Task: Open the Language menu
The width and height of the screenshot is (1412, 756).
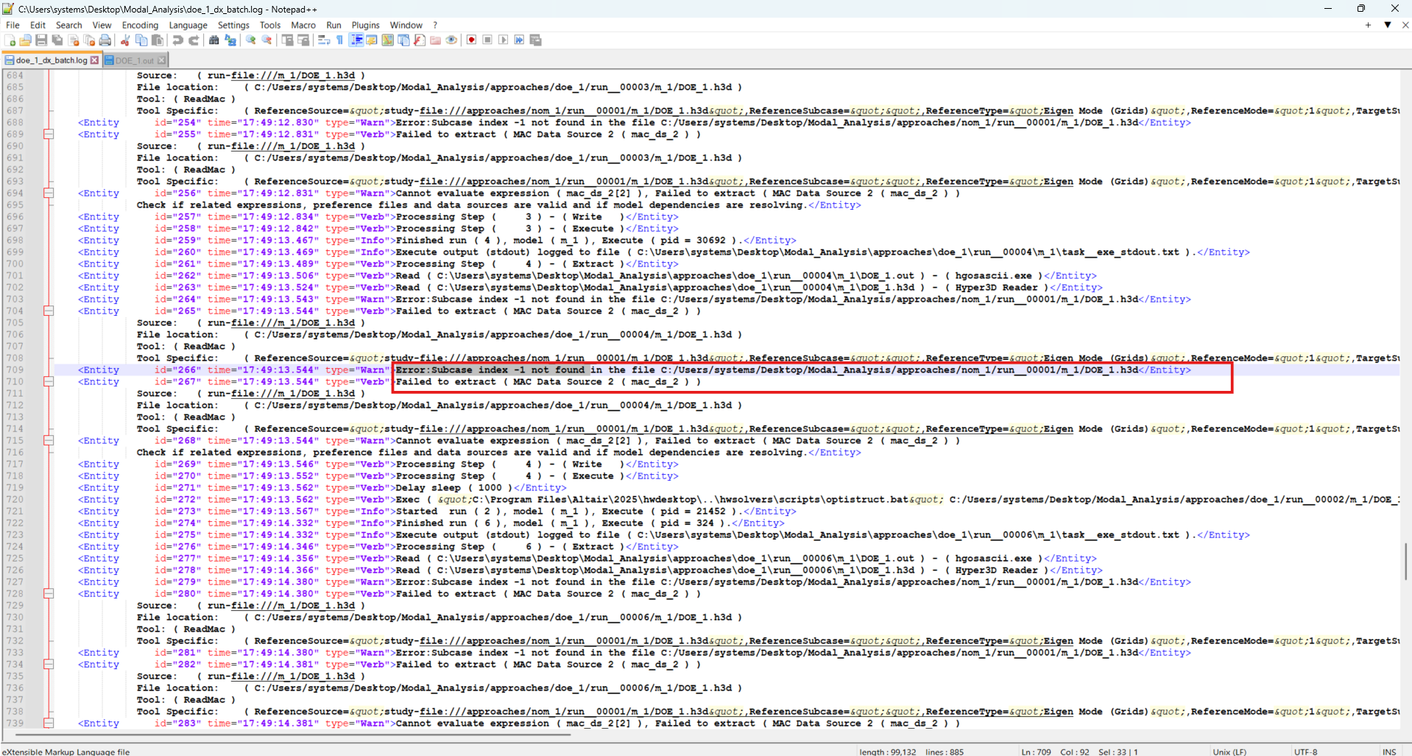Action: tap(188, 25)
